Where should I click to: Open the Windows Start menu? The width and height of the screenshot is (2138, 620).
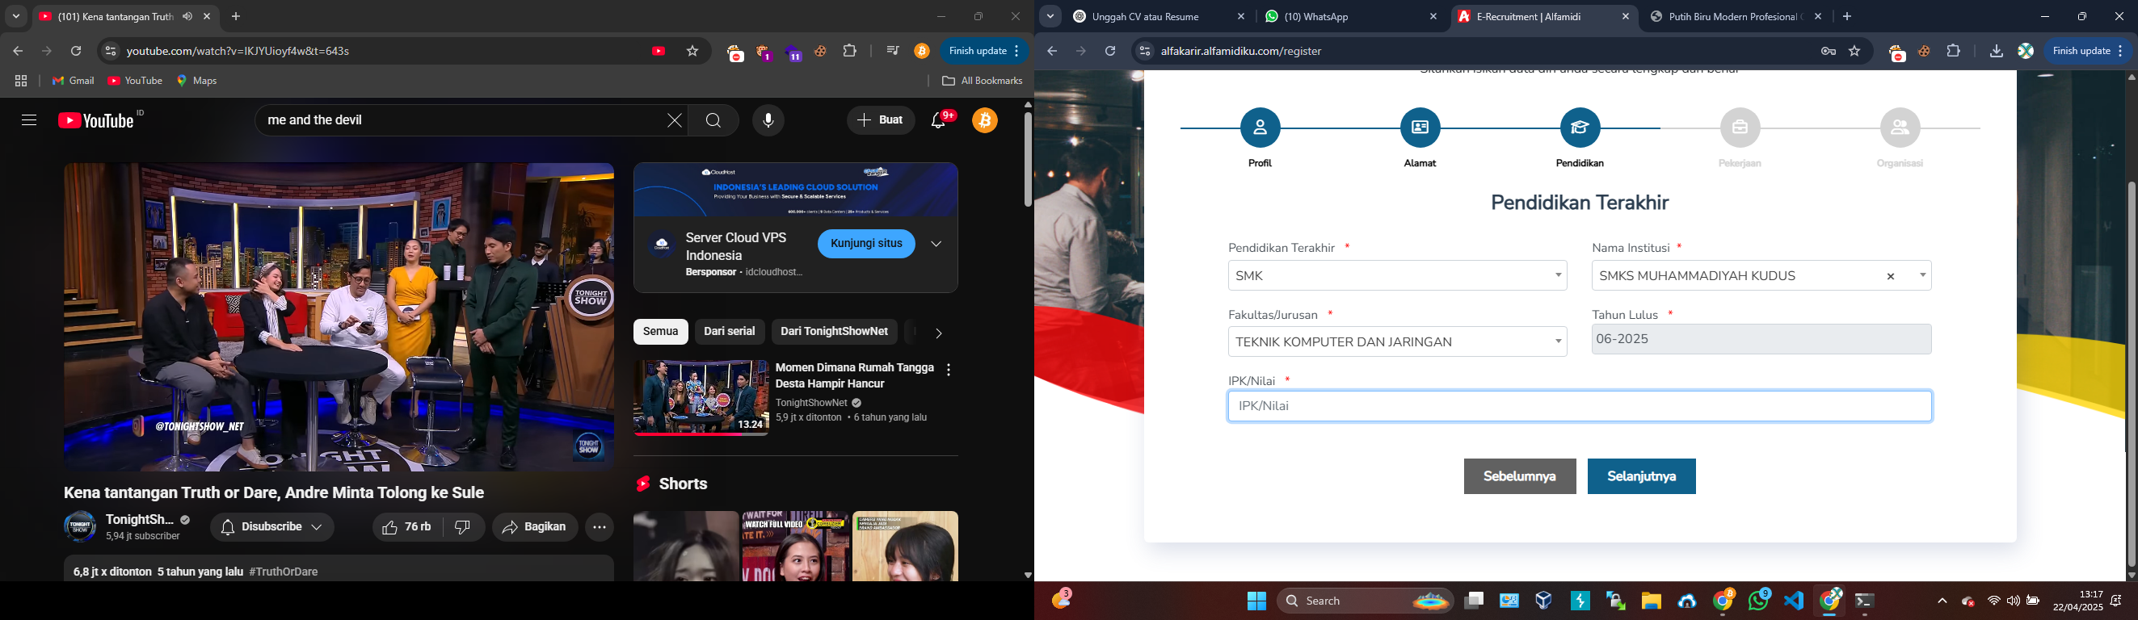click(1256, 601)
